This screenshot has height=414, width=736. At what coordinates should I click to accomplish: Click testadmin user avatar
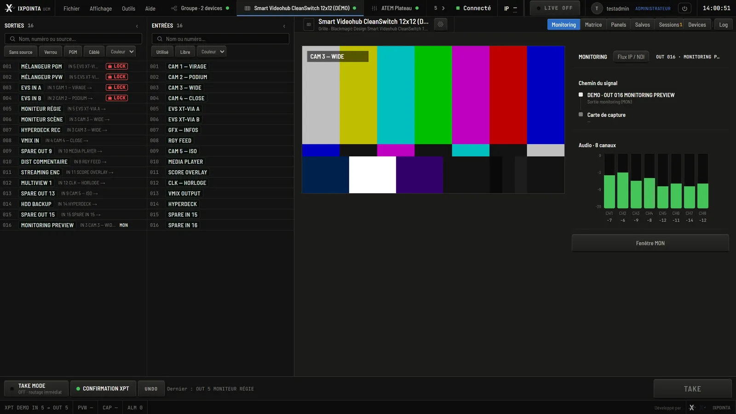click(597, 8)
